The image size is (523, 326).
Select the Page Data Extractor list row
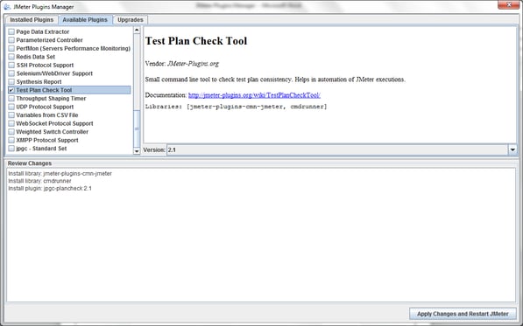click(69, 31)
